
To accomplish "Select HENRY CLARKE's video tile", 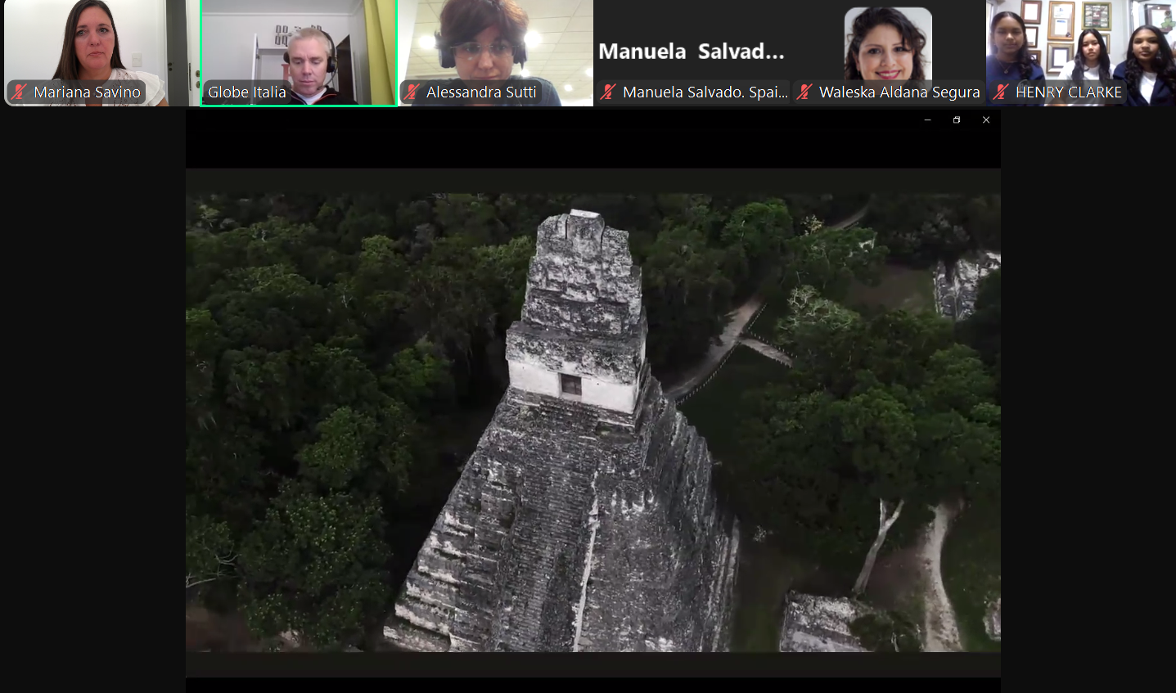I will (x=1080, y=41).
